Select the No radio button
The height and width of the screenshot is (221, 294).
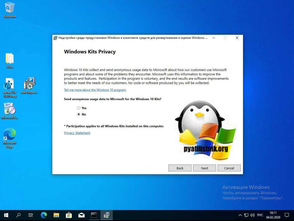click(x=79, y=114)
